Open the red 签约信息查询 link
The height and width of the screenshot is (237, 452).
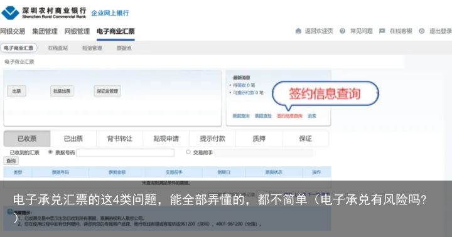pos(289,116)
